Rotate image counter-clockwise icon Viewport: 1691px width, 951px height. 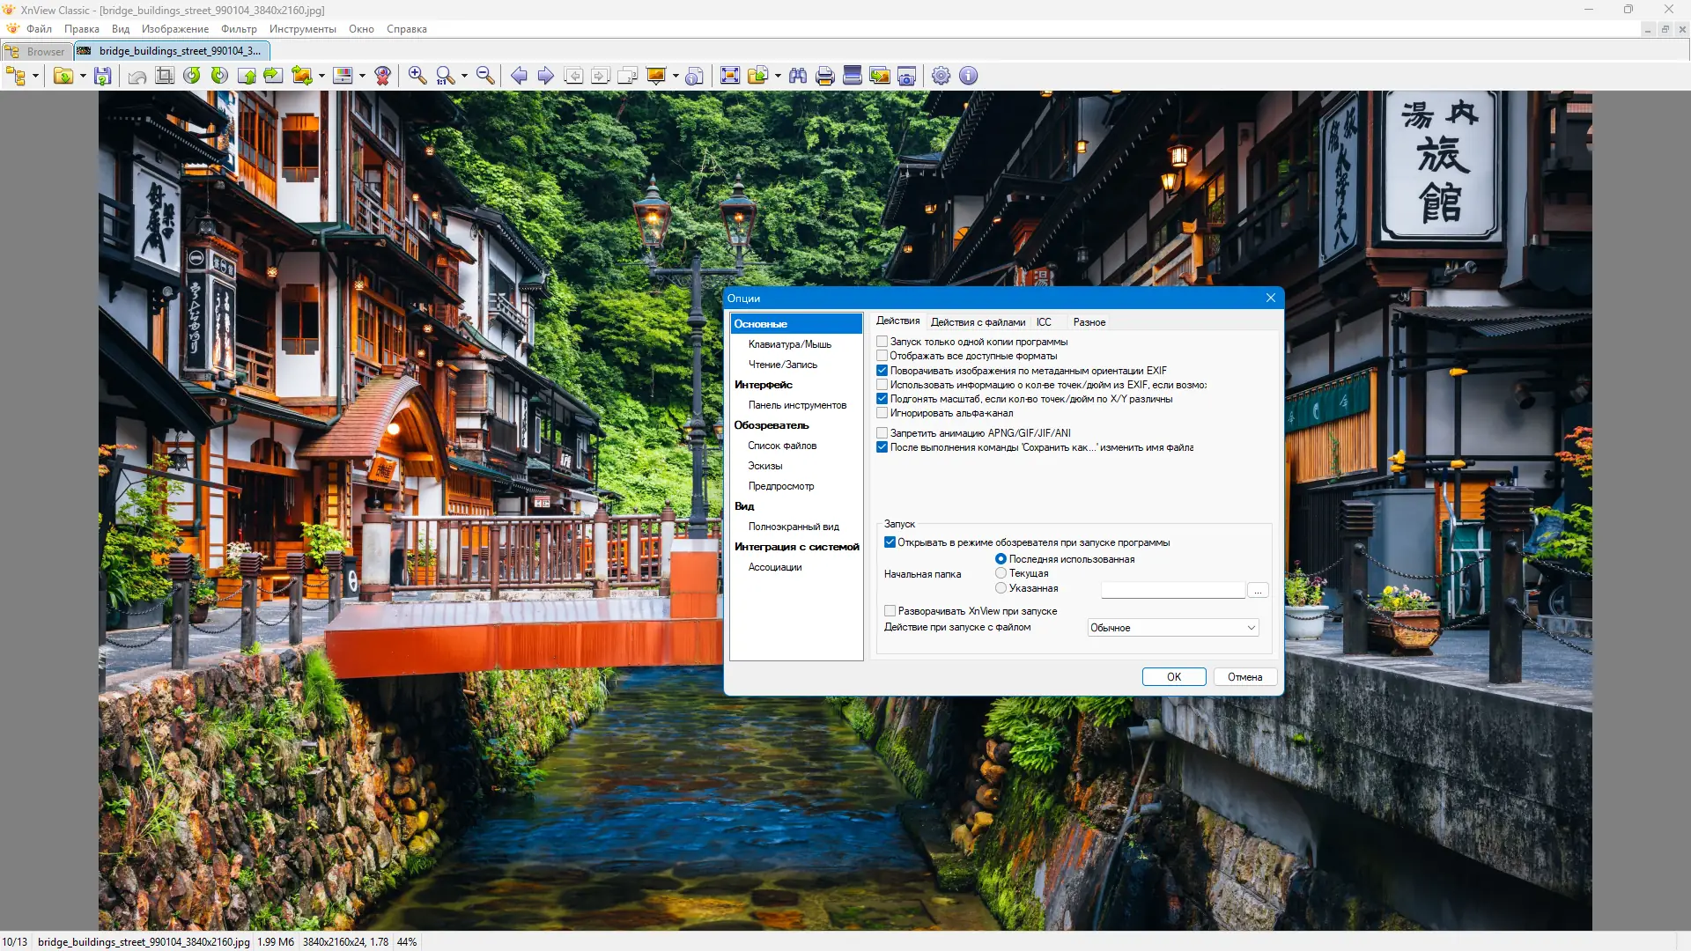(192, 76)
